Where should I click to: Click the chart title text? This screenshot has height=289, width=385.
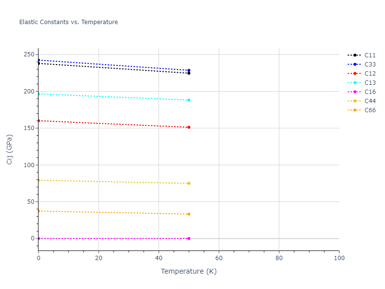coord(68,22)
